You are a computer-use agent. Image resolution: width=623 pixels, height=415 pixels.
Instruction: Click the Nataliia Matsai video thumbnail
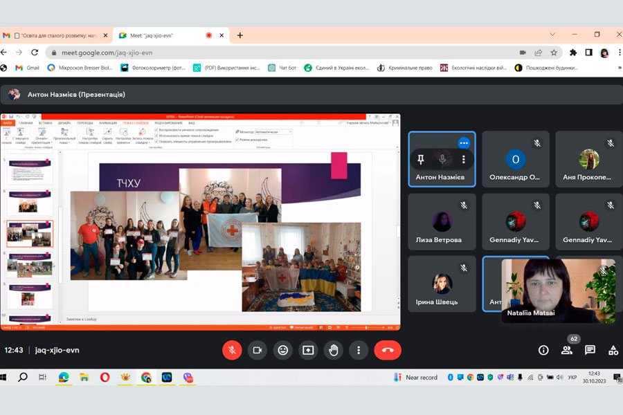click(558, 290)
